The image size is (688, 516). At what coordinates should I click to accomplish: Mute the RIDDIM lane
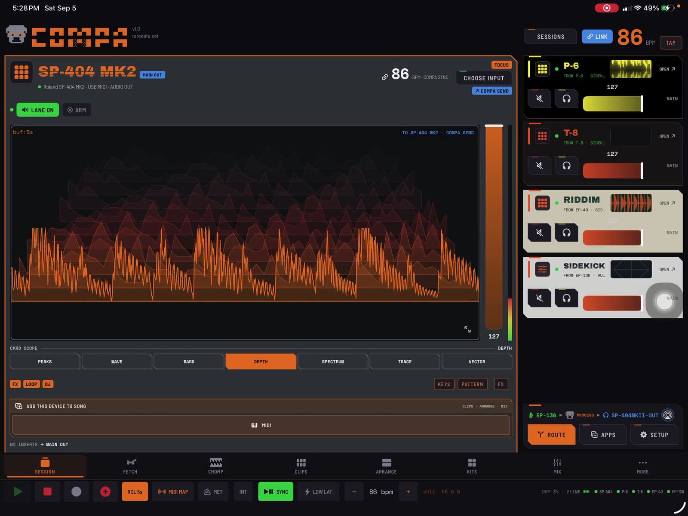pyautogui.click(x=539, y=233)
